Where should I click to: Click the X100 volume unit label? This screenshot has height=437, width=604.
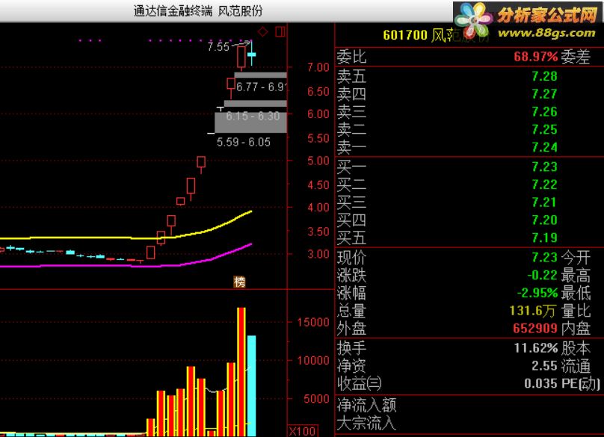click(303, 431)
